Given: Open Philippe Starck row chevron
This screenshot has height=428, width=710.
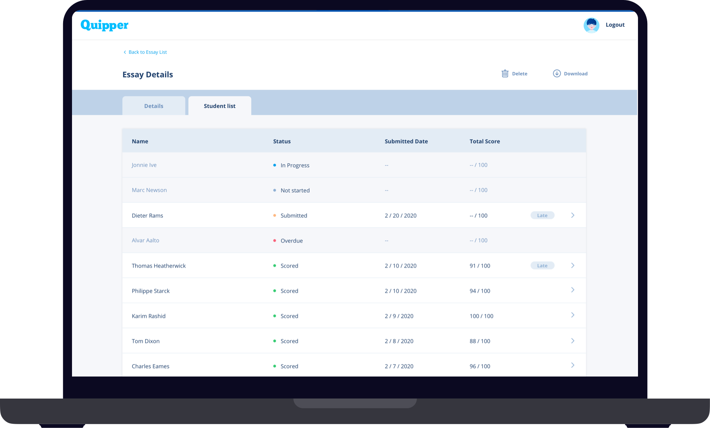Looking at the screenshot, I should (573, 290).
